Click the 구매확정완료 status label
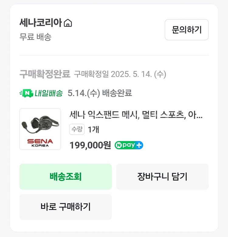 pyautogui.click(x=45, y=74)
